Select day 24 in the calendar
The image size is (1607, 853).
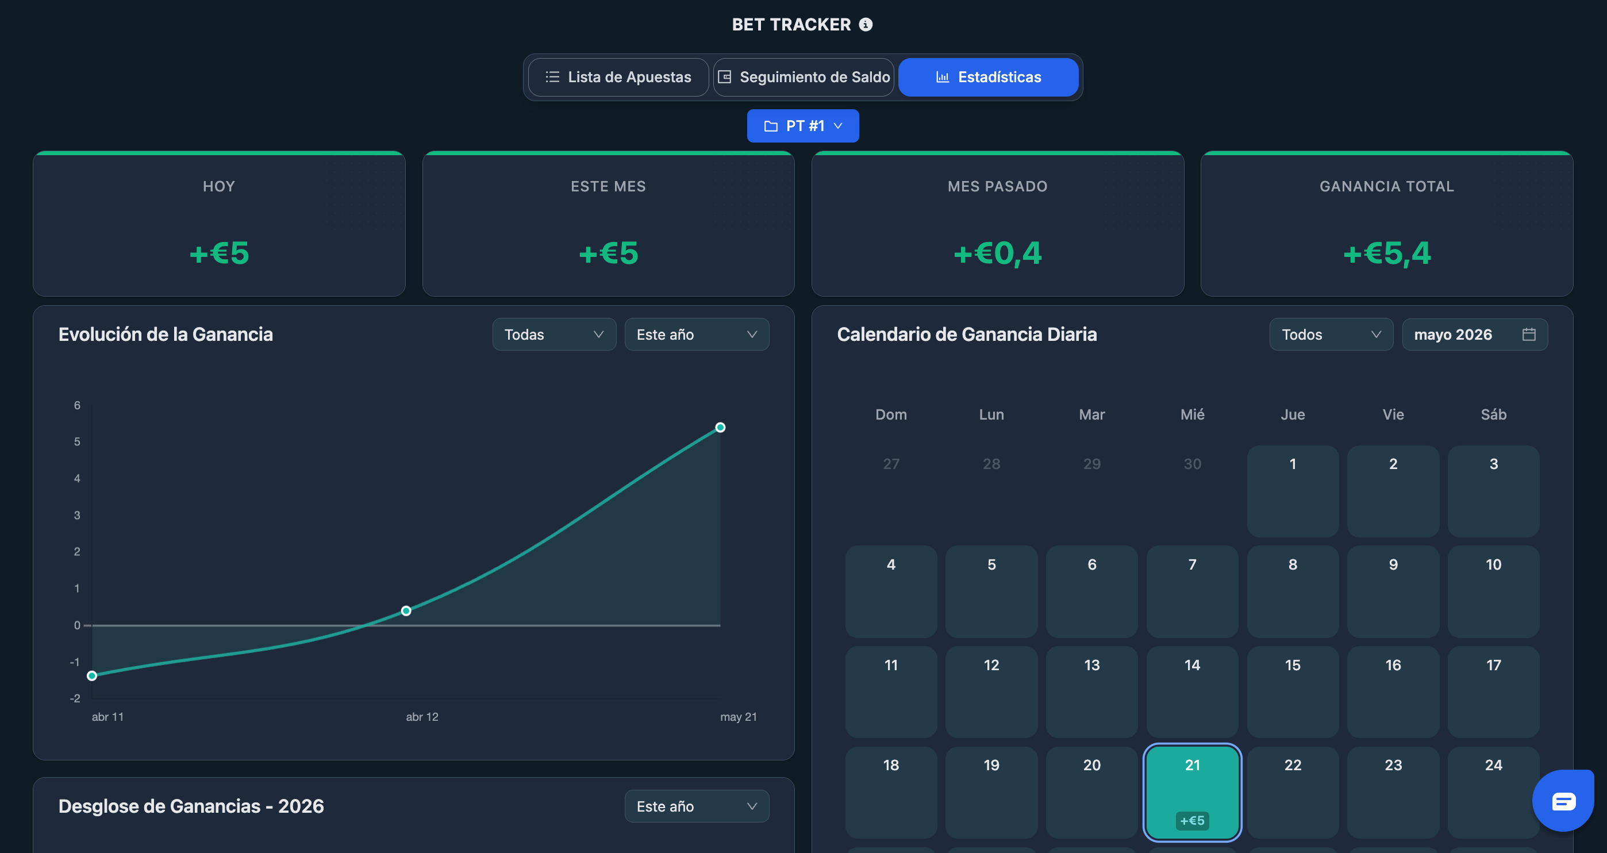coord(1493,793)
